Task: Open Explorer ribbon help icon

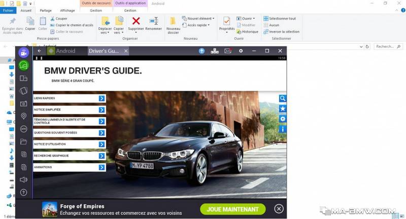Action: (x=403, y=10)
